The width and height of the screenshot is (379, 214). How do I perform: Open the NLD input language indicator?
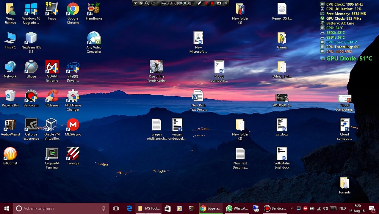pyautogui.click(x=342, y=209)
